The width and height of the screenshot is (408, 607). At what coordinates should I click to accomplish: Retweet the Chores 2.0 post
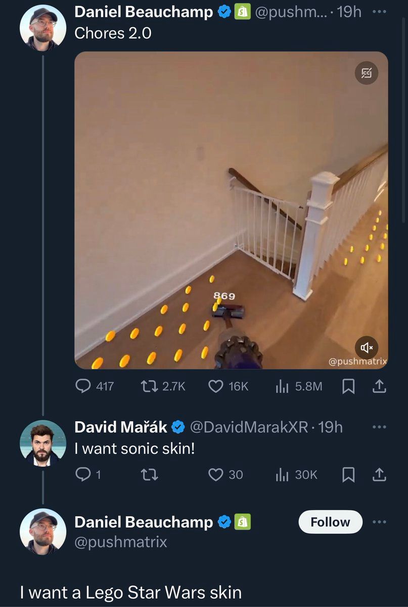point(148,386)
